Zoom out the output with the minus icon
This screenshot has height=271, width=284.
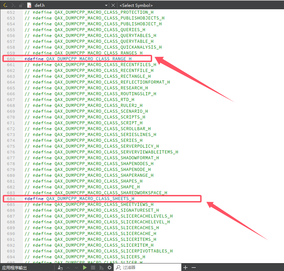tap(194, 268)
